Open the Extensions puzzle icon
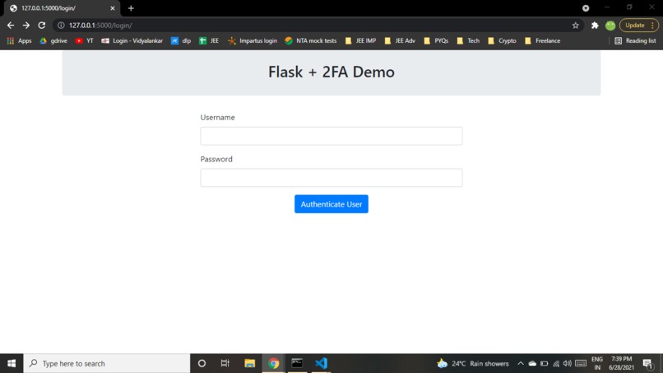 pos(595,26)
